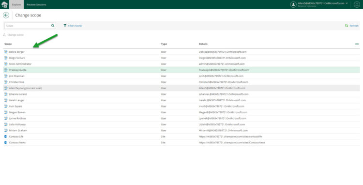Click the SharePoint icon for Contoso Life
The width and height of the screenshot is (363, 185).
tap(5, 137)
